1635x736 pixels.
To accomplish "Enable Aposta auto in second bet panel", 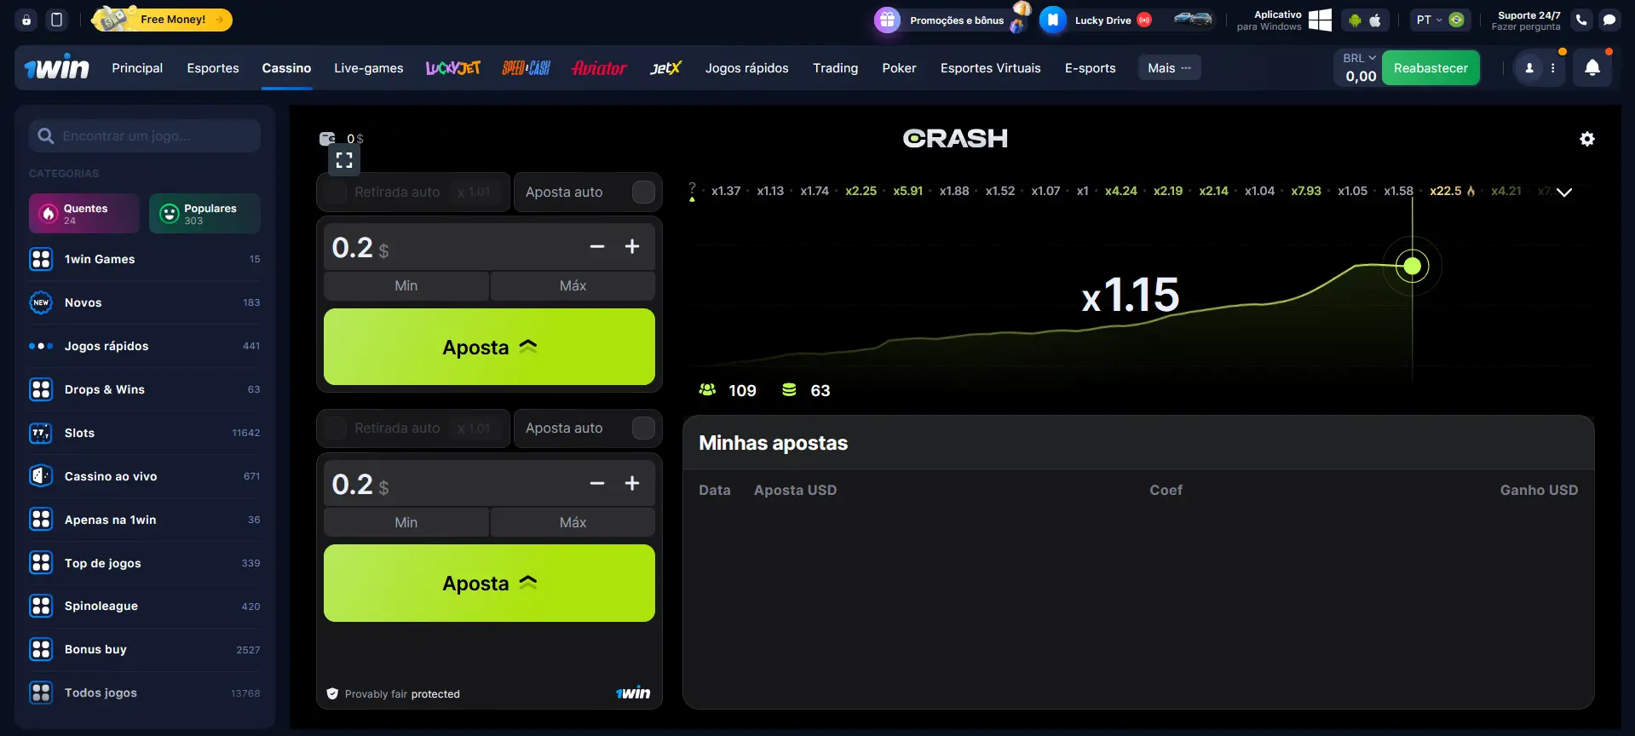I will click(643, 428).
